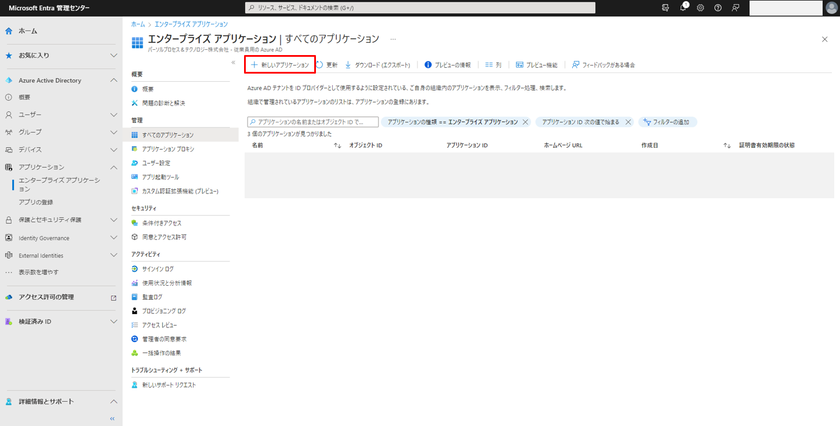Screen dimensions: 840x426
Task: Select すべてのアプリケーション in resource menu
Action: point(181,135)
